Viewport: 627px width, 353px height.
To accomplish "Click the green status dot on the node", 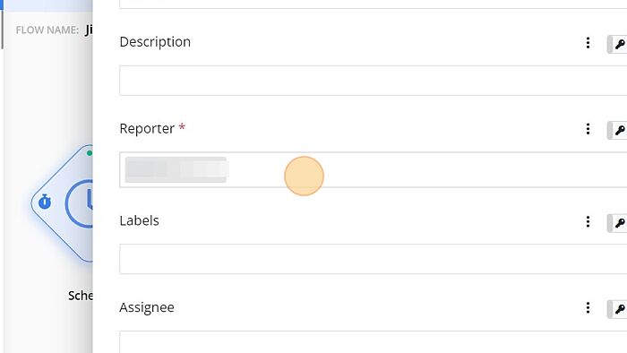I will point(90,152).
